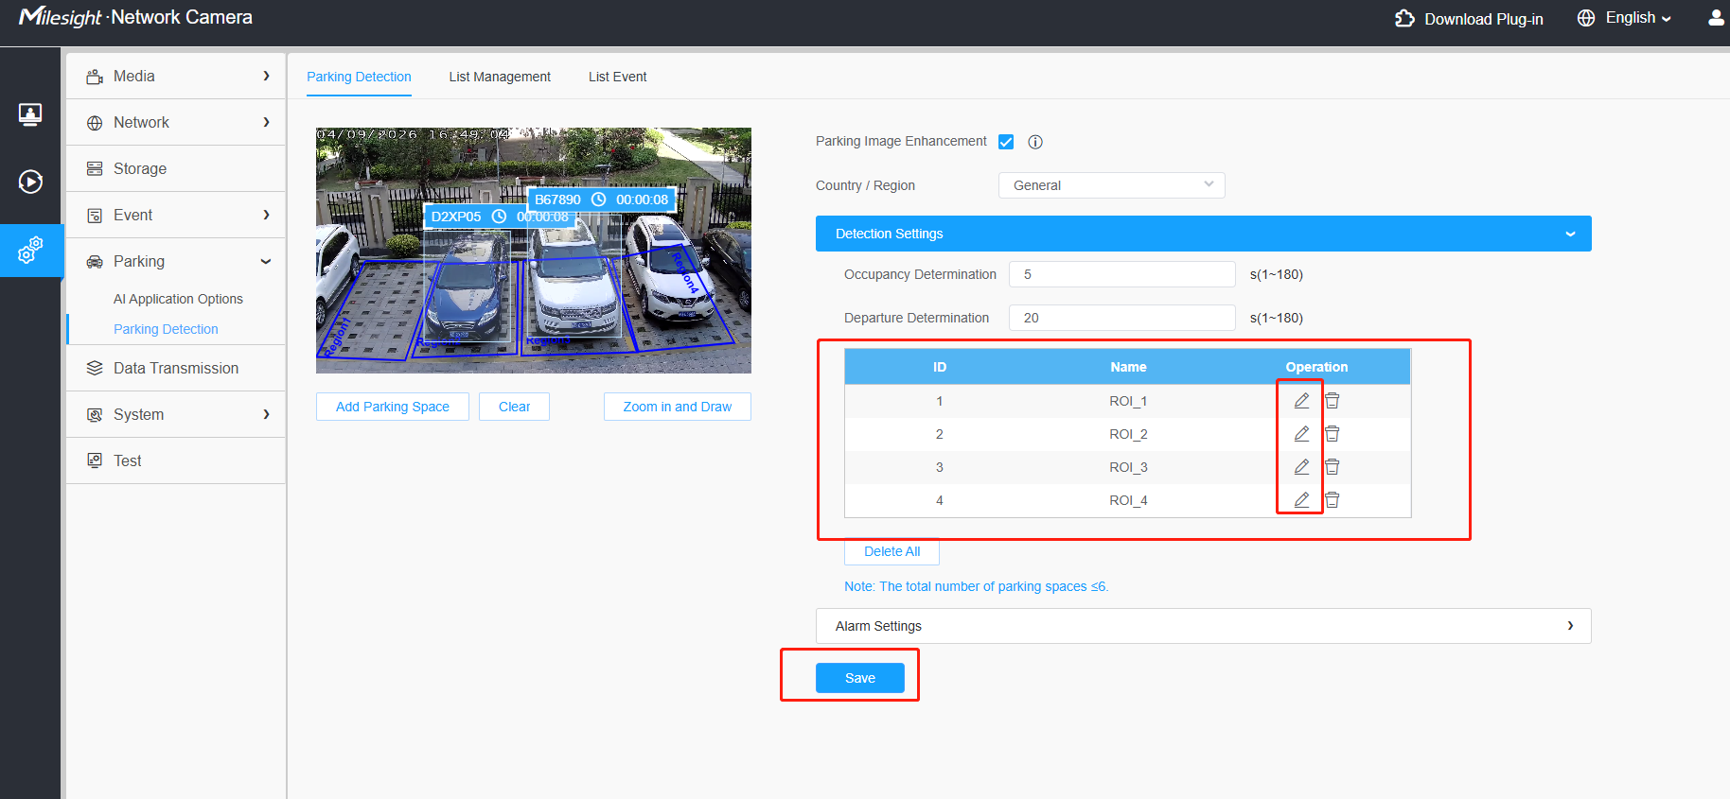Image resolution: width=1730 pixels, height=799 pixels.
Task: Collapse the Parking menu
Action: click(176, 261)
